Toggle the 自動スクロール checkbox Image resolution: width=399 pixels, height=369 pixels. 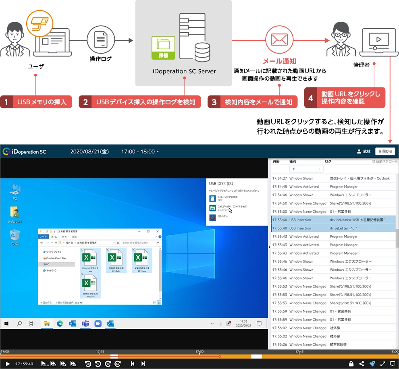(x=373, y=162)
